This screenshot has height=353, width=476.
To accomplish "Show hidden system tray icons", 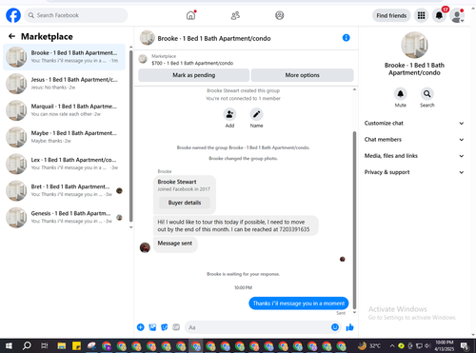I will (x=392, y=345).
